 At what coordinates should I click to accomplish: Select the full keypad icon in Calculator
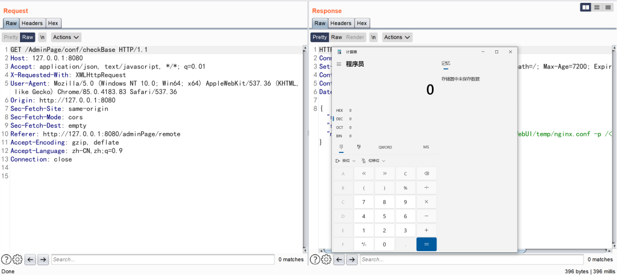pos(341,147)
